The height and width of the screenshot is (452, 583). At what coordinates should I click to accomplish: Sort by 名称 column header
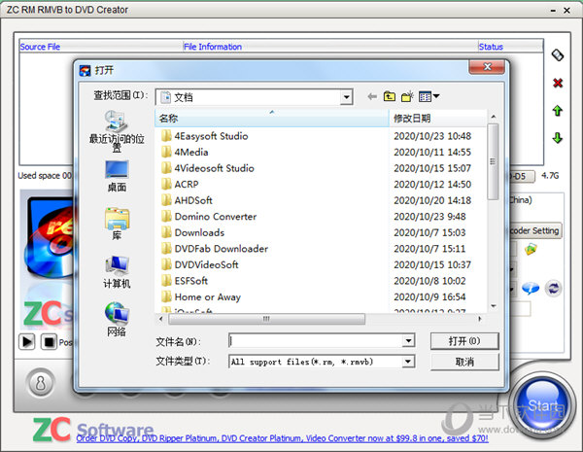[x=272, y=119]
